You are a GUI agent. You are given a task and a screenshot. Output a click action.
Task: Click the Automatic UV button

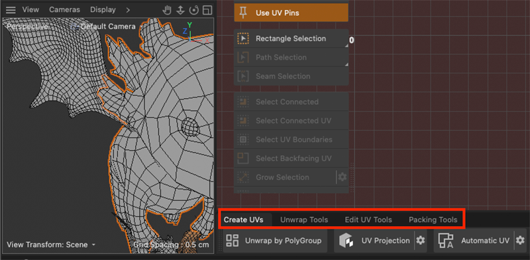(x=474, y=241)
